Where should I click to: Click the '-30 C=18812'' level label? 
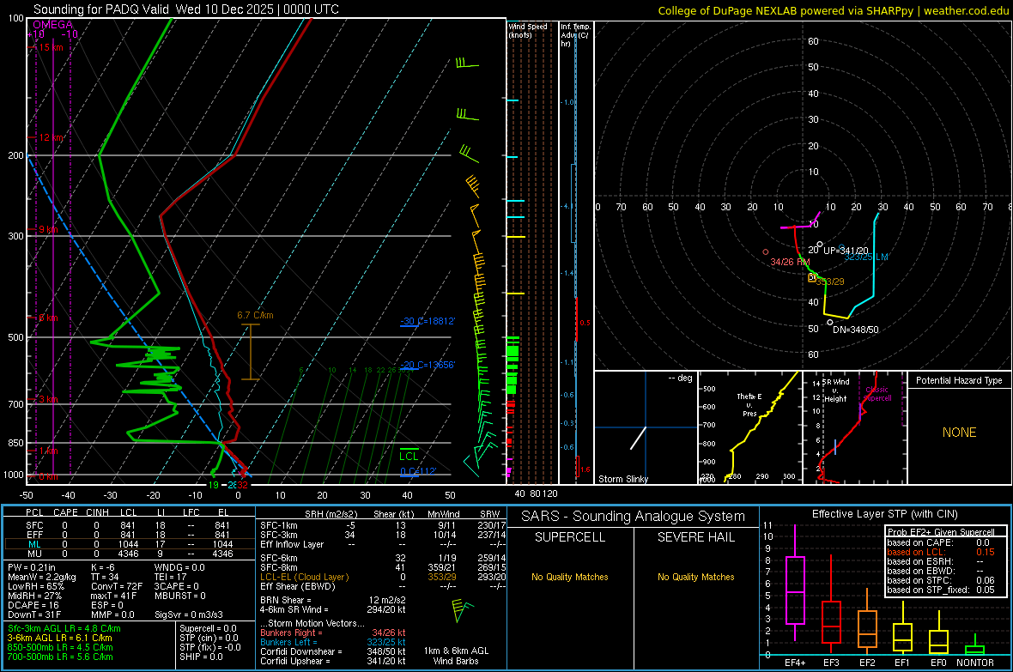click(428, 321)
